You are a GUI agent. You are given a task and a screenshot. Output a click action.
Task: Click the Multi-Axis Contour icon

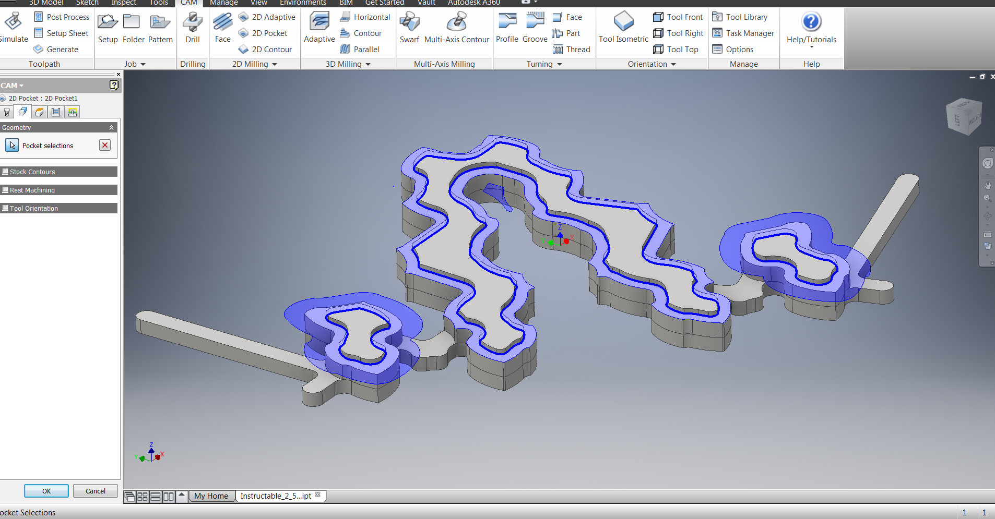(457, 22)
